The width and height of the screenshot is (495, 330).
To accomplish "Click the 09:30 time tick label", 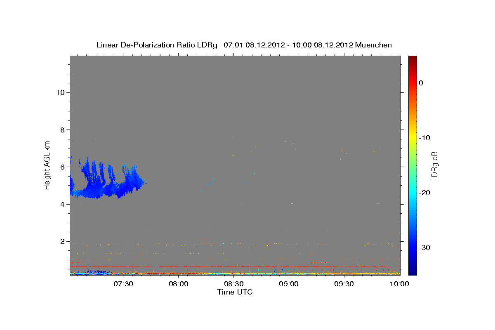I will click(344, 284).
